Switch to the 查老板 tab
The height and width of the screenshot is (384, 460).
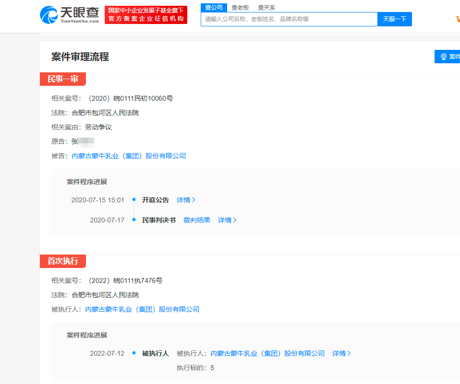[240, 8]
